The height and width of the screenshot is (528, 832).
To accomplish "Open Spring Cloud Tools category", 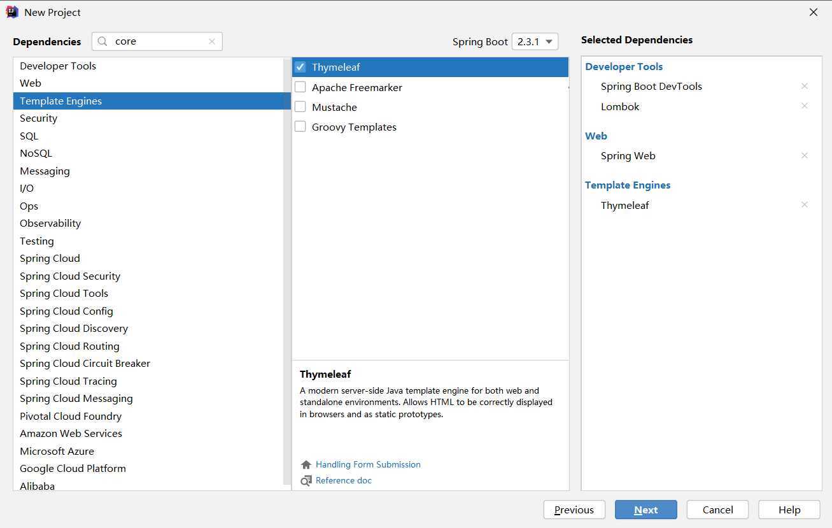I will coord(148,294).
